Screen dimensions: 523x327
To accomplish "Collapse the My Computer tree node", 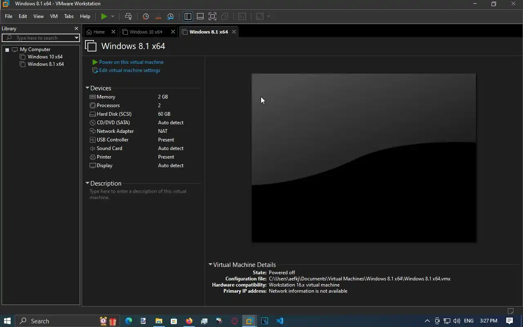I will click(x=7, y=49).
